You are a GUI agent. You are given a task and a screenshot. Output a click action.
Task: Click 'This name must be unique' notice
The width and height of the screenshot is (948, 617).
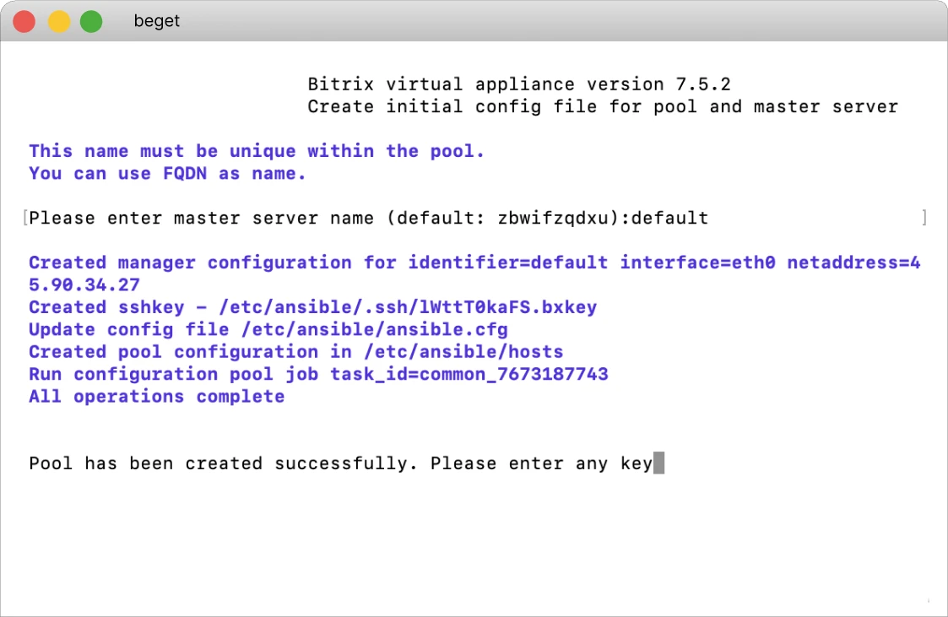[257, 151]
